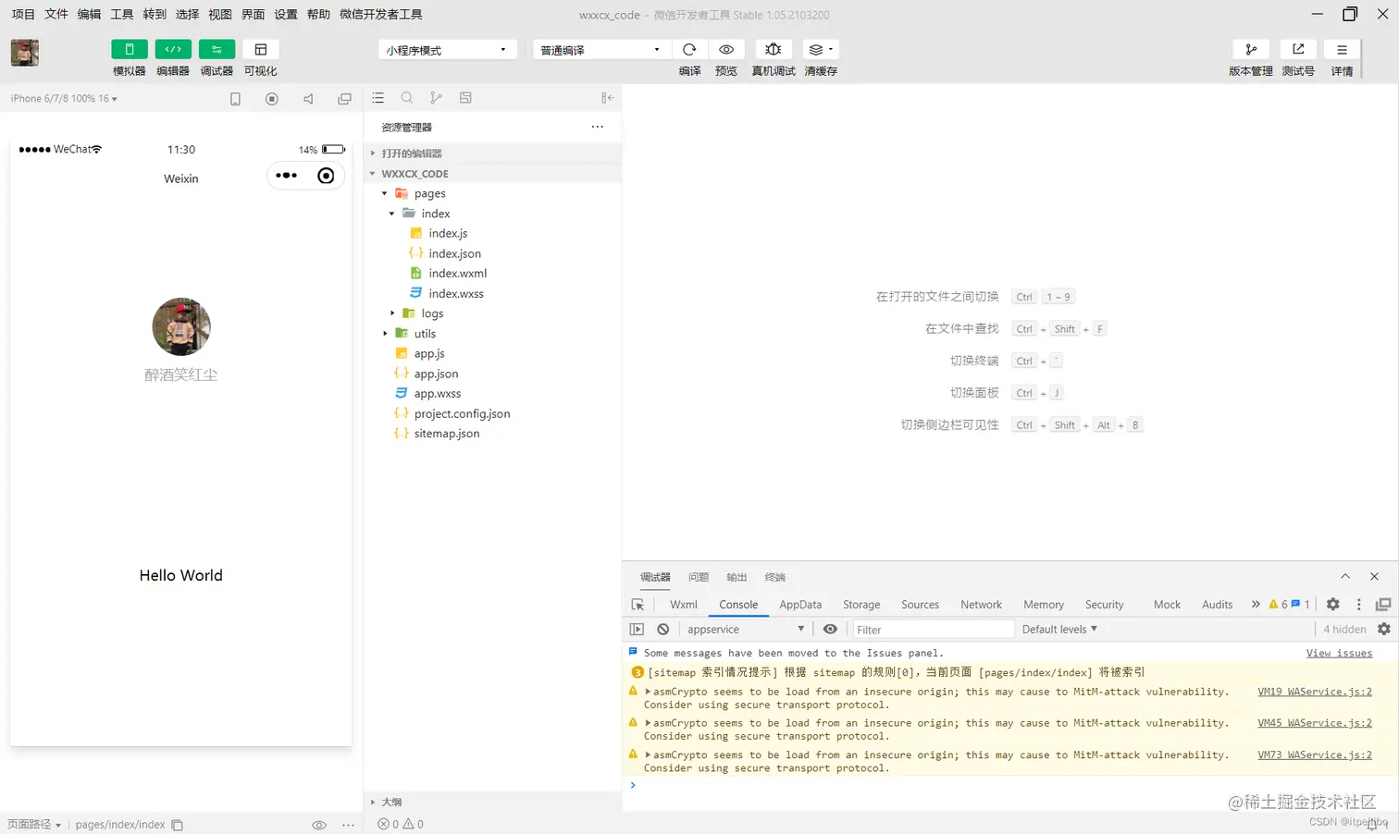1399x834 pixels.
Task: Open the appservice context dropdown
Action: (746, 630)
